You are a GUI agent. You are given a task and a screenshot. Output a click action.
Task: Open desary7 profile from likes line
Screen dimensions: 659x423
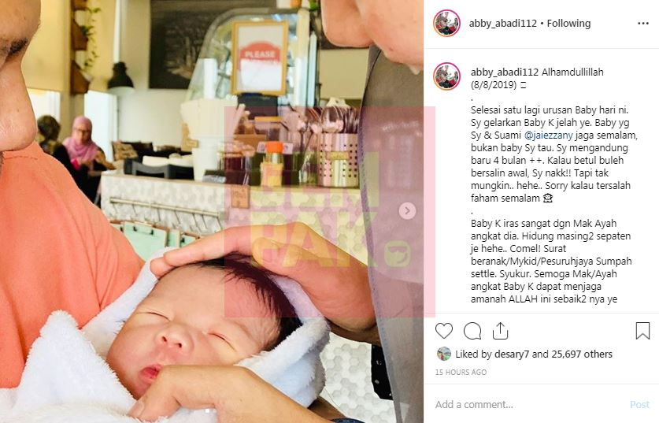[x=512, y=354]
